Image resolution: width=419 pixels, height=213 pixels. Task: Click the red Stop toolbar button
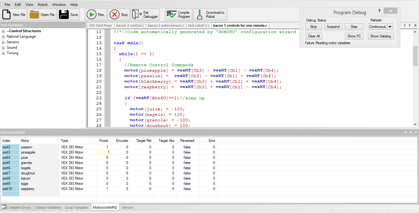pyautogui.click(x=119, y=14)
